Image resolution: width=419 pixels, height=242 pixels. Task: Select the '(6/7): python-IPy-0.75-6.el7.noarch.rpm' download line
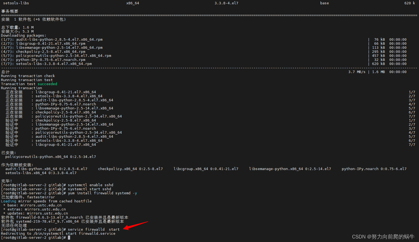[x=43, y=60]
